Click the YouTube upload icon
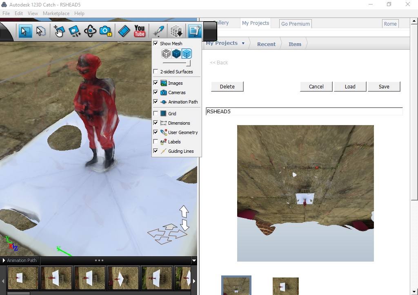 [140, 31]
